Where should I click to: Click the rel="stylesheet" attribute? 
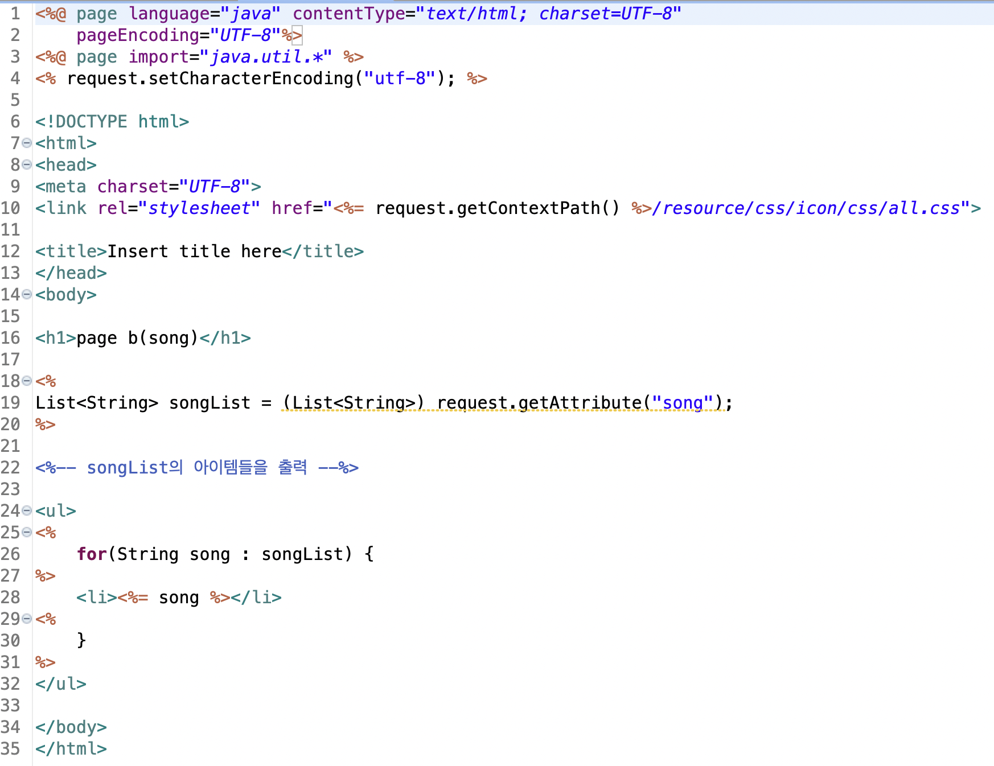[179, 208]
